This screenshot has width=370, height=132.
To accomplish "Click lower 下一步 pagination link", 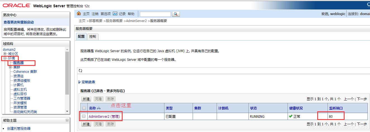I will (x=362, y=124).
